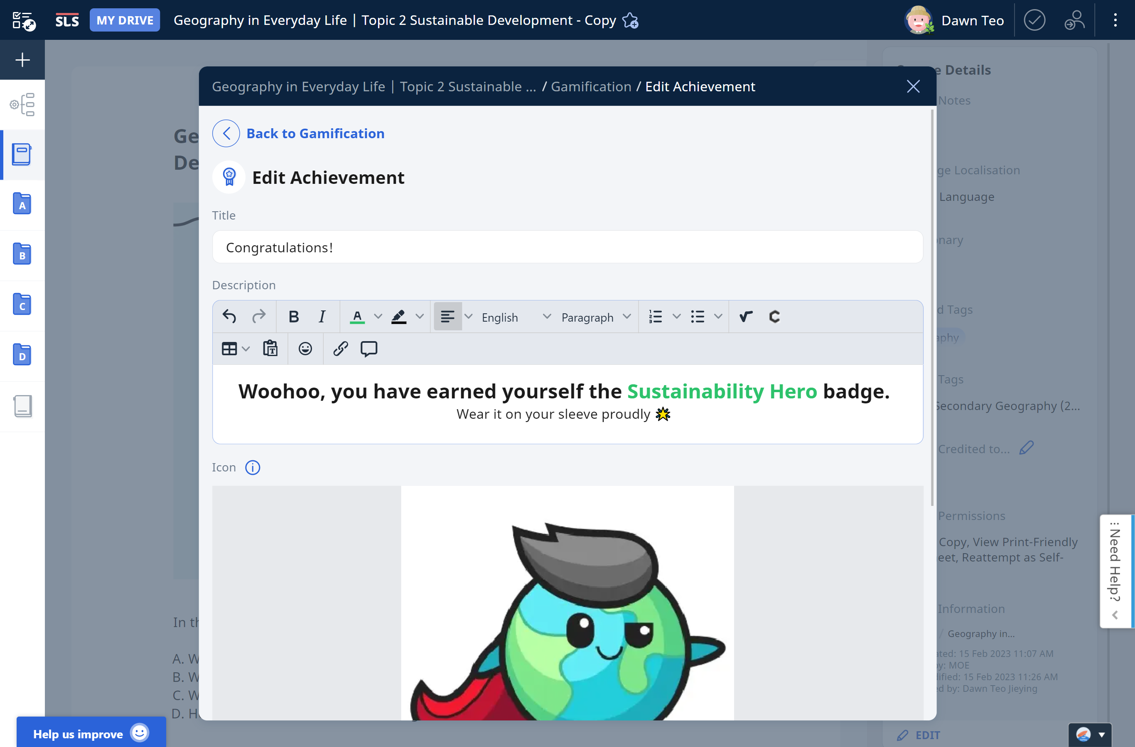This screenshot has width=1135, height=747.
Task: Open the module structure settings icon
Action: click(x=22, y=104)
